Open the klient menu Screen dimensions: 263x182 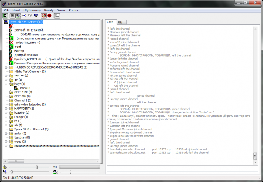coord(16,10)
